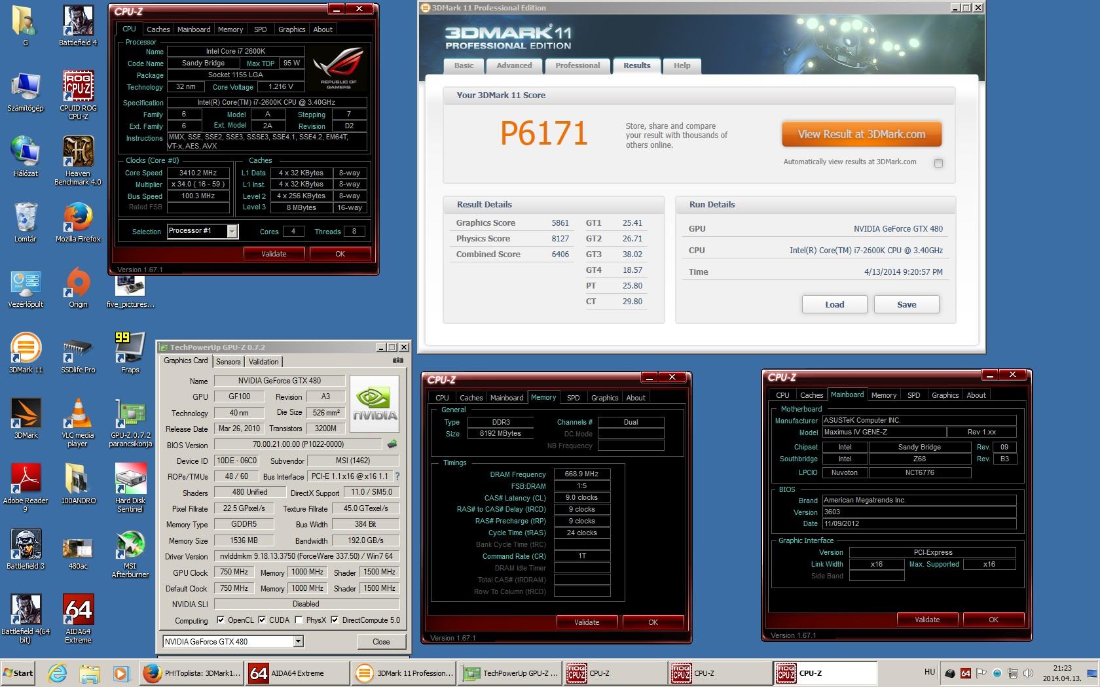Enable the PhysX checkbox in GPU-Z
This screenshot has width=1100, height=687.
click(299, 620)
